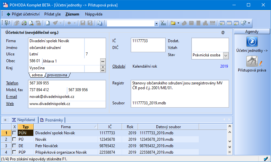Expand the back arrow dropdown arrow
Viewport: 271px width, 162px height.
pos(74,23)
